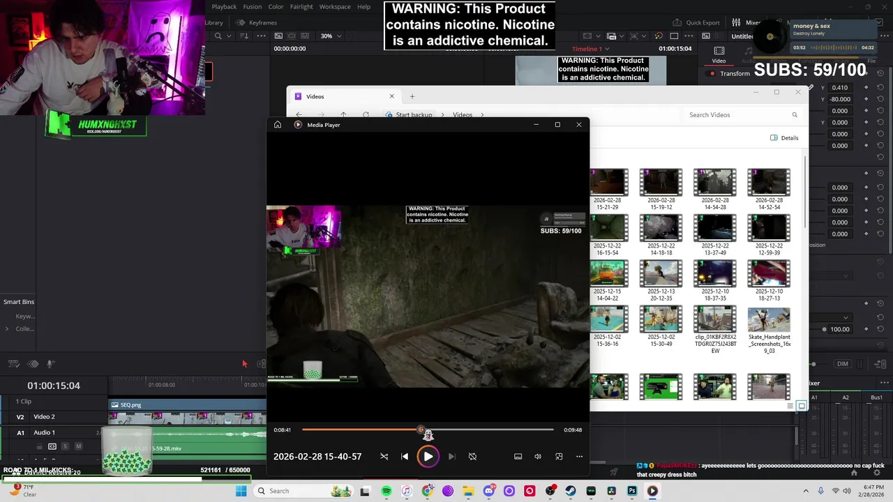Expand the Collections smart bin
893x502 pixels.
coord(7,329)
